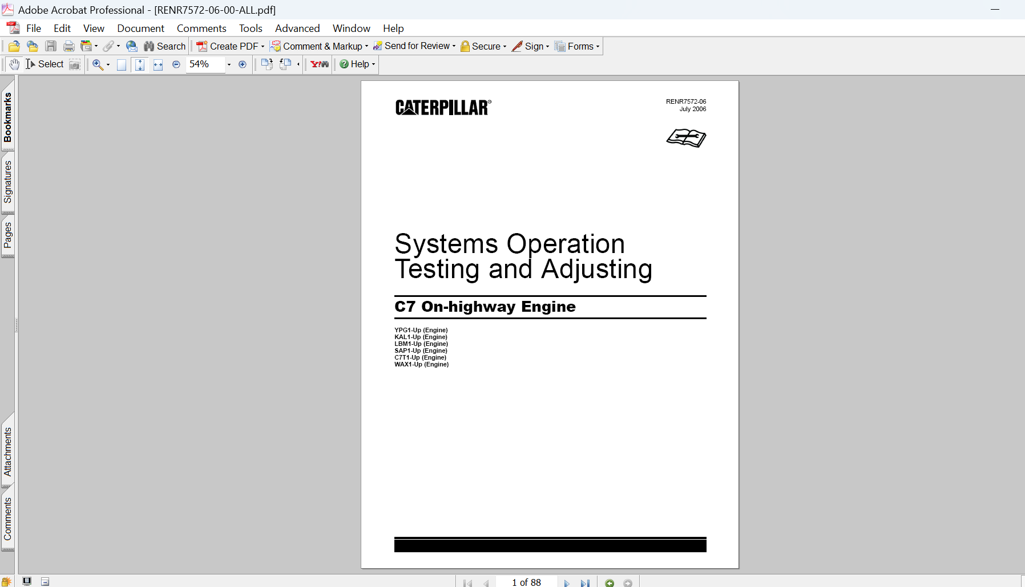Toggle Fit Width view

[158, 64]
